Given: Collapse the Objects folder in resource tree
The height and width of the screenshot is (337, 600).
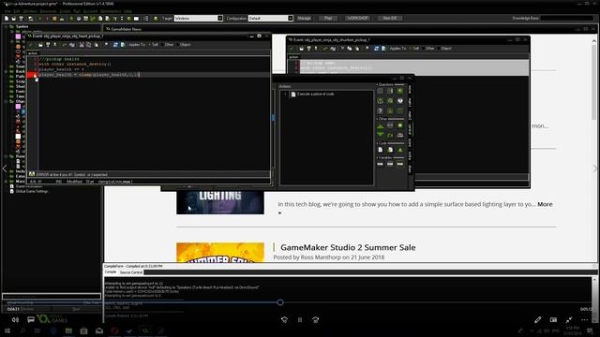Looking at the screenshot, I should pos(7,102).
